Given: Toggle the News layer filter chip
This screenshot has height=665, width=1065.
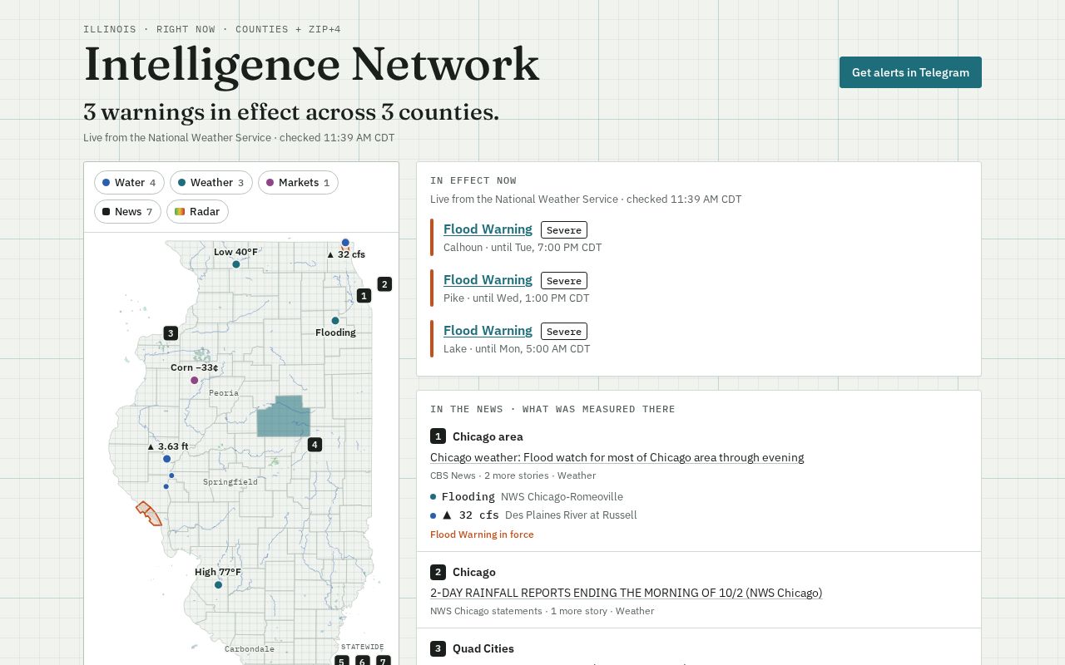Looking at the screenshot, I should pos(127,212).
